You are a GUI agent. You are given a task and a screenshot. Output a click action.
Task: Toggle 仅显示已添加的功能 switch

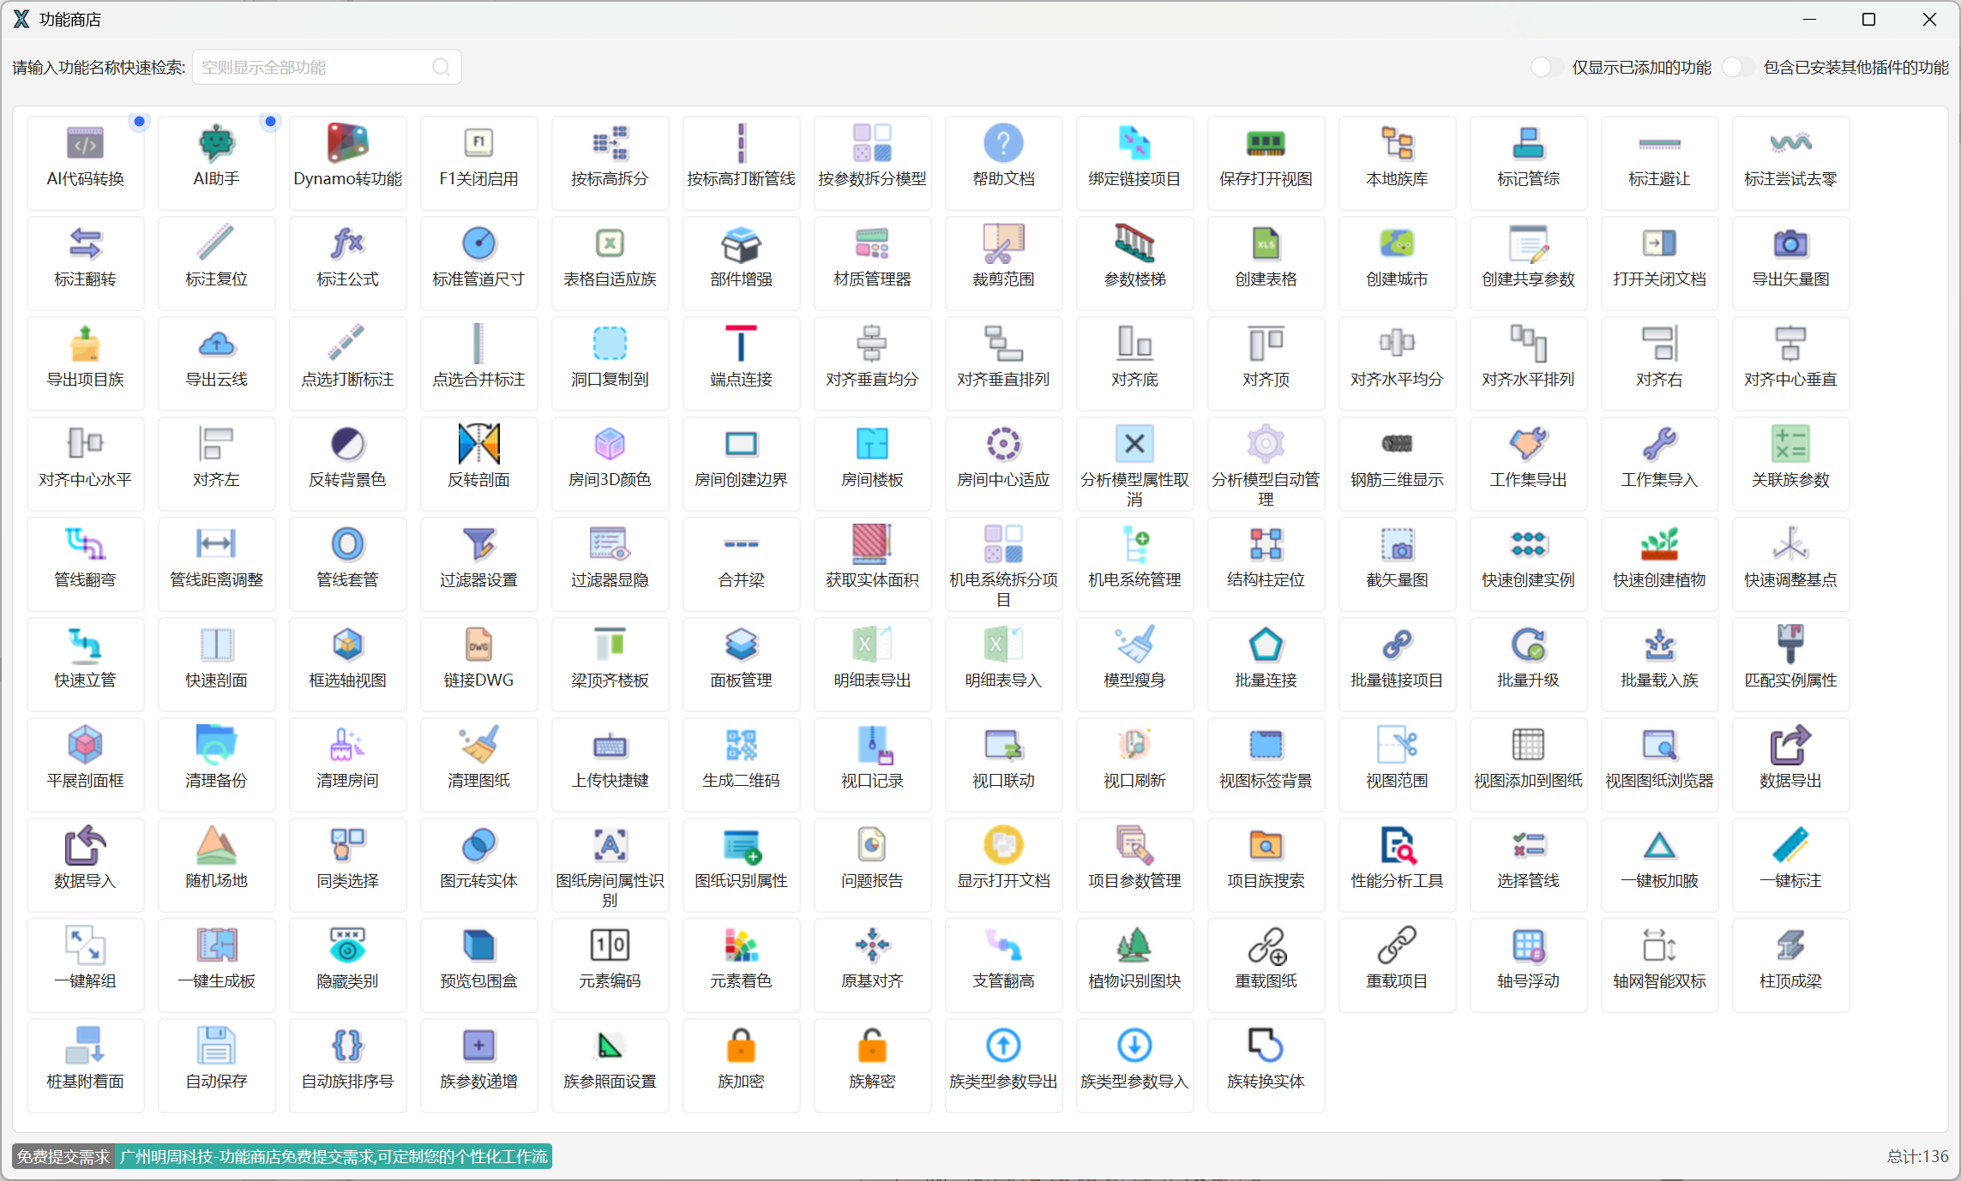point(1546,67)
